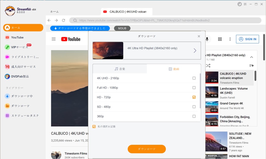This screenshot has width=266, height=159.
Task: Switch to the ホーム browser tab
Action: coord(54,12)
